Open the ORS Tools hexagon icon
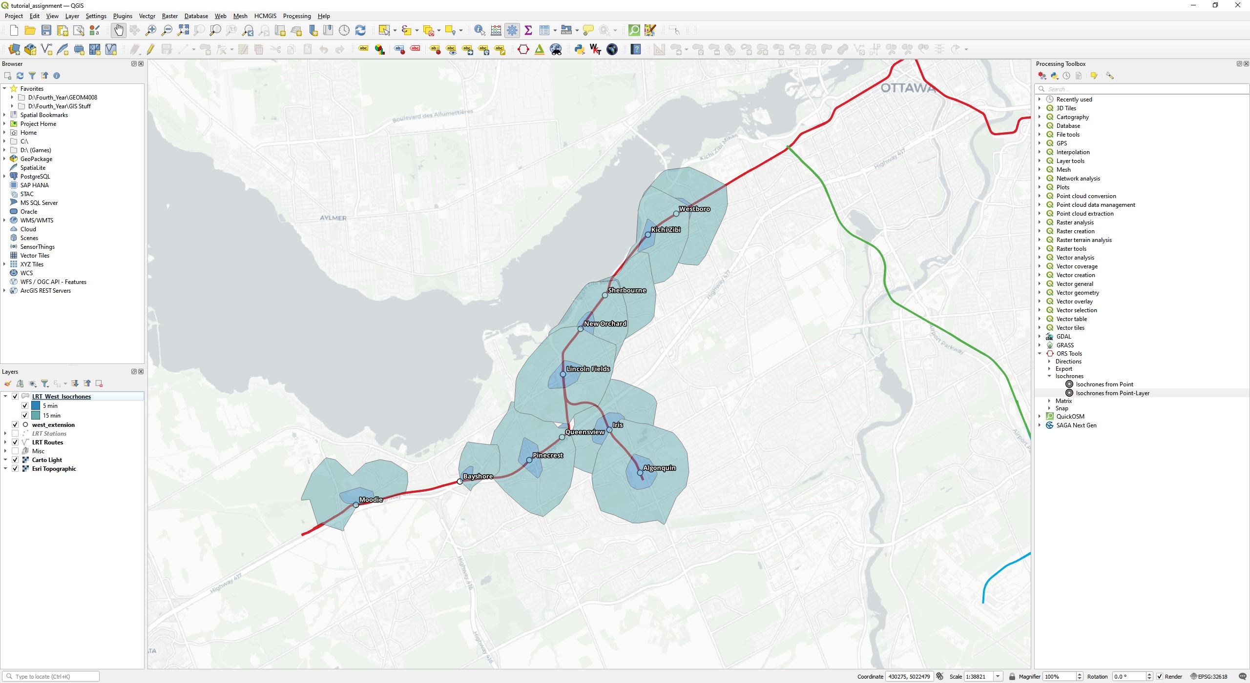This screenshot has height=683, width=1250. coord(523,49)
